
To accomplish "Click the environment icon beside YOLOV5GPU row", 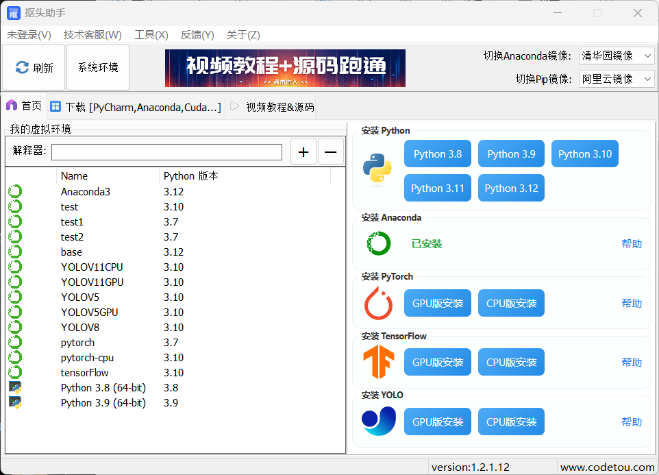I will [x=15, y=313].
